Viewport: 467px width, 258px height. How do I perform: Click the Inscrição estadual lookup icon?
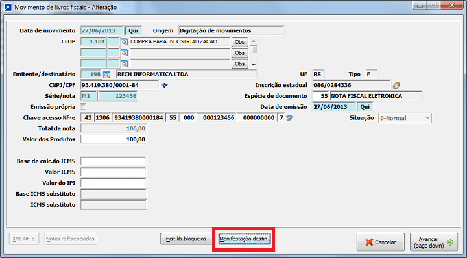396,86
